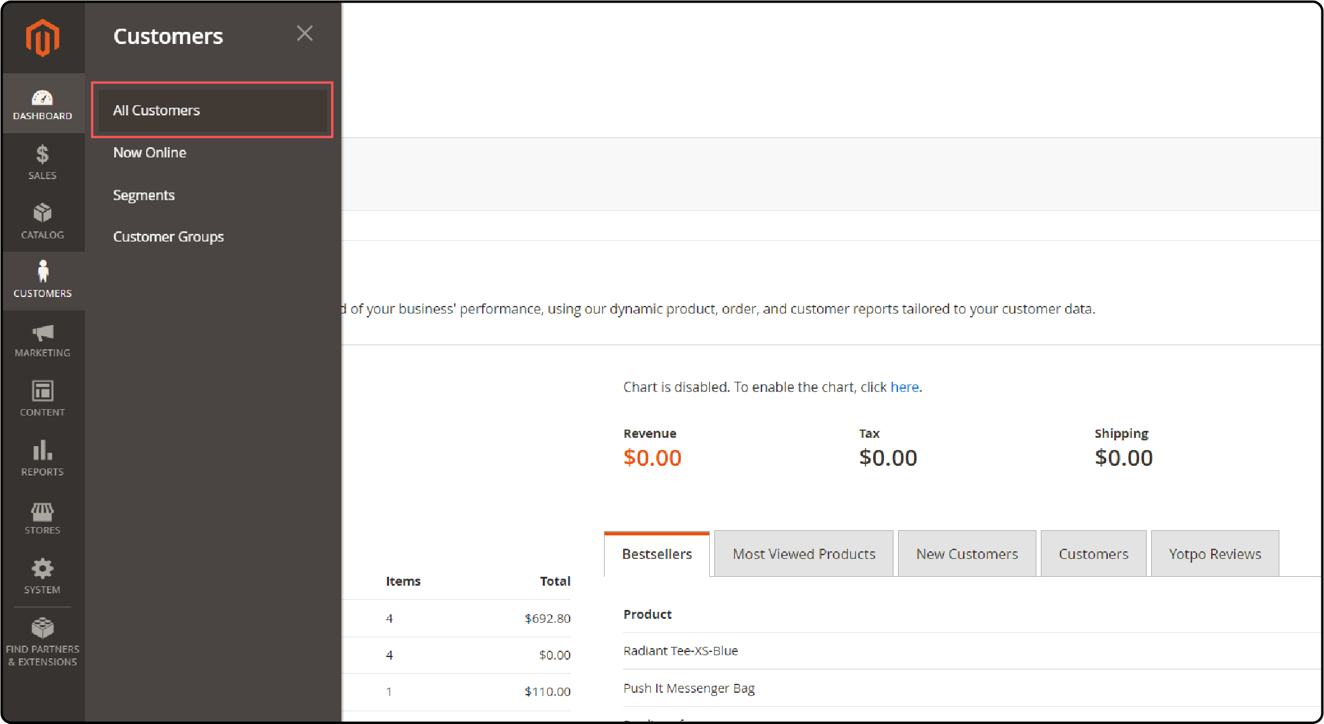Click the Tax $0.00 value
Viewport: 1324px width, 724px height.
pos(888,458)
